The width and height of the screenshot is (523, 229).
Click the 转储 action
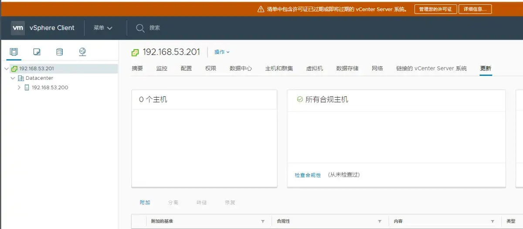click(201, 203)
